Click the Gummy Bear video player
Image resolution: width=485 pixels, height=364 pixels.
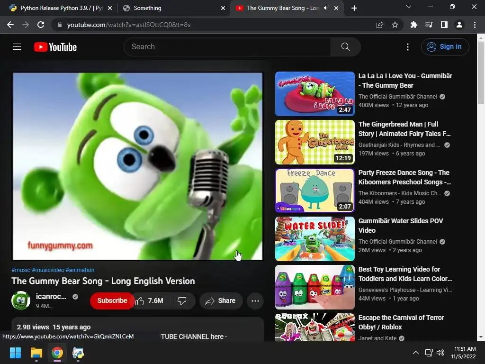pos(138,166)
